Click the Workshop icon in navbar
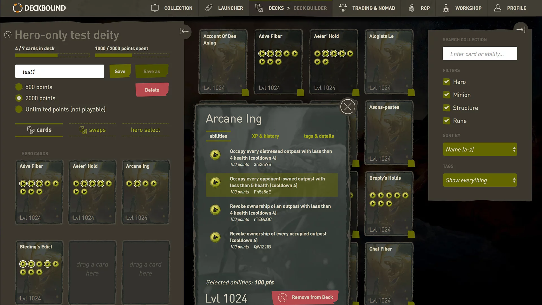This screenshot has height=305, width=542. pos(446,8)
